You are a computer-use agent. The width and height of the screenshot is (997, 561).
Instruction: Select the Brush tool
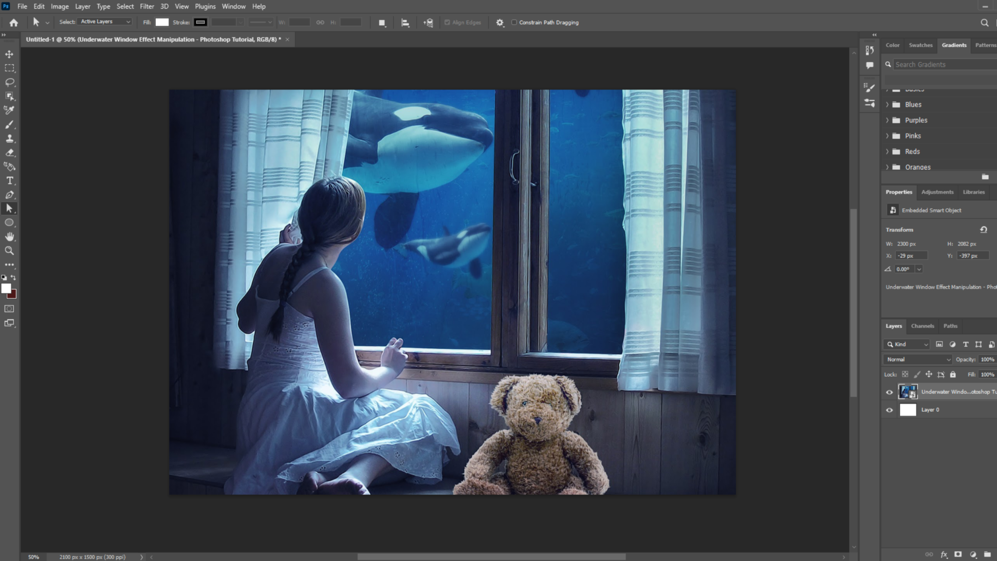[9, 124]
